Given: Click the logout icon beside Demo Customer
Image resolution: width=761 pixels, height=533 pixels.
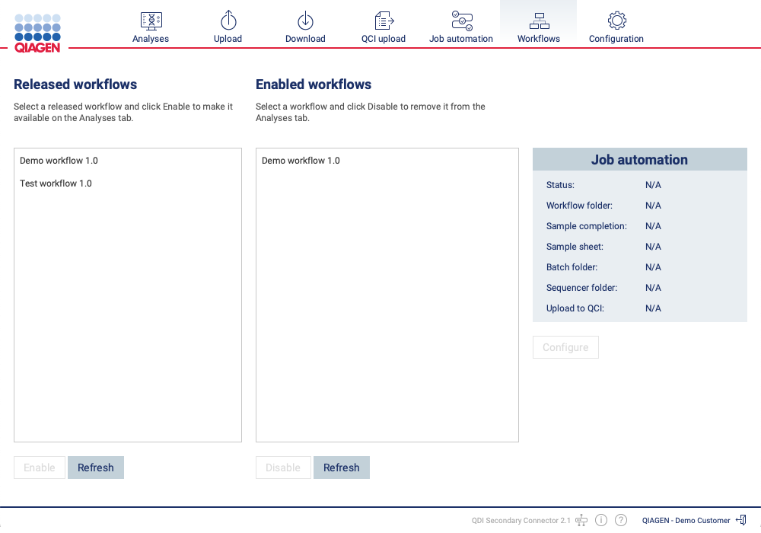Looking at the screenshot, I should 741,520.
